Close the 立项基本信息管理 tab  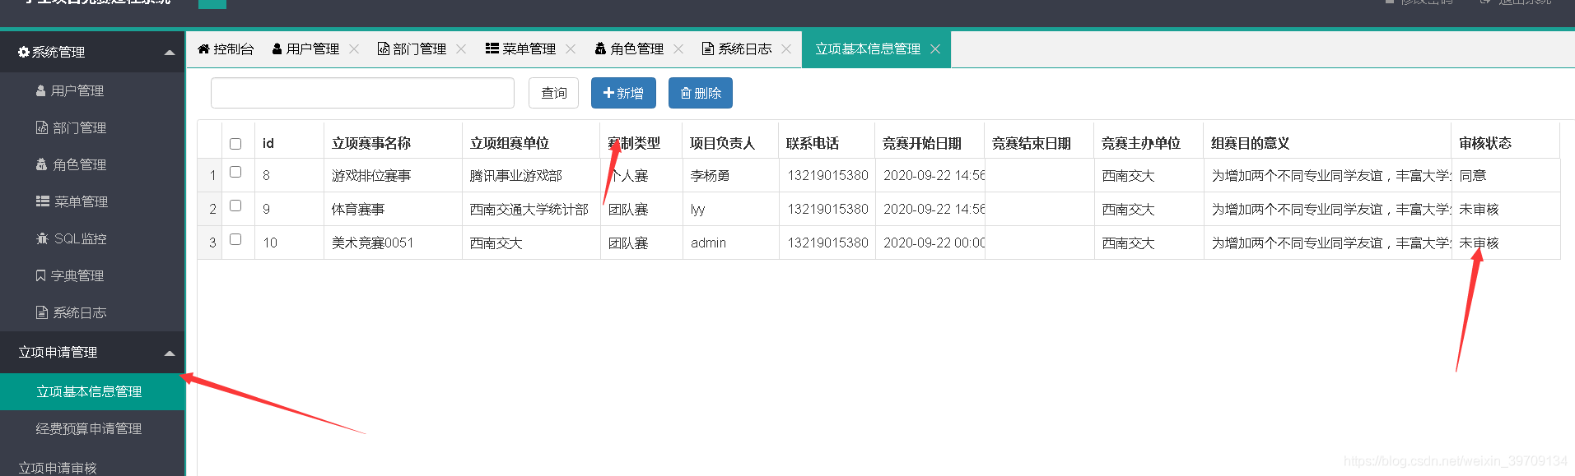pyautogui.click(x=935, y=49)
